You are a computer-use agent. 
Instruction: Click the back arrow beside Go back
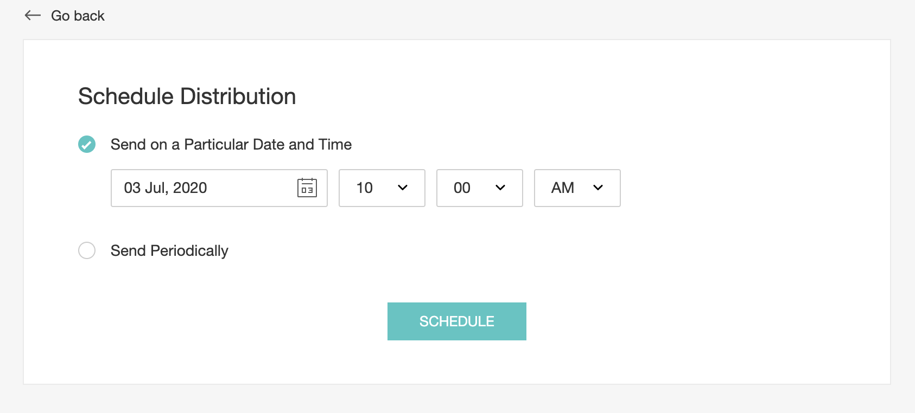tap(33, 15)
